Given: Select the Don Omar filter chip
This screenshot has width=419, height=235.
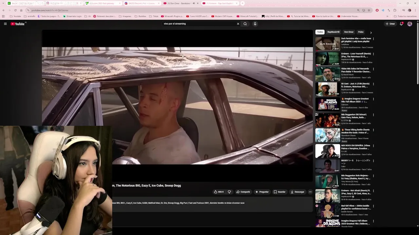Looking at the screenshot, I should (x=349, y=32).
